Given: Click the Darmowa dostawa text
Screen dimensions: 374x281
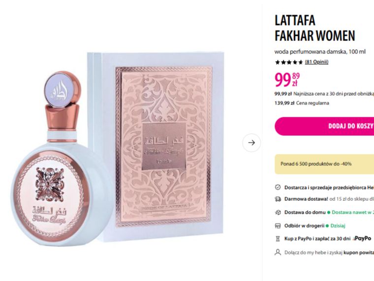Looking at the screenshot, I should (306, 199).
